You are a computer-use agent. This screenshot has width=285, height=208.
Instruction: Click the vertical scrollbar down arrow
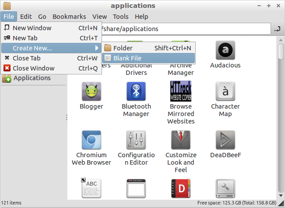pos(281,195)
